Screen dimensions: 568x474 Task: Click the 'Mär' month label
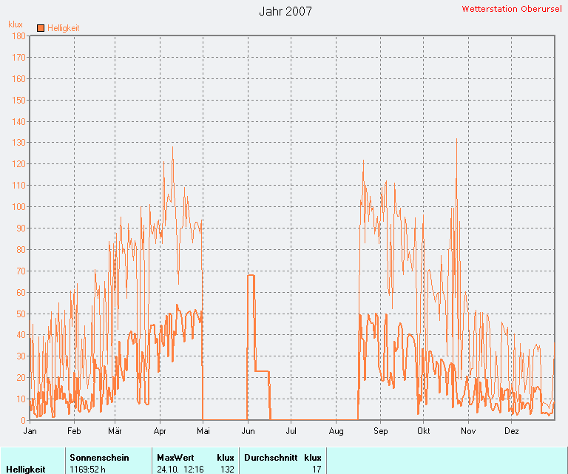coord(115,431)
